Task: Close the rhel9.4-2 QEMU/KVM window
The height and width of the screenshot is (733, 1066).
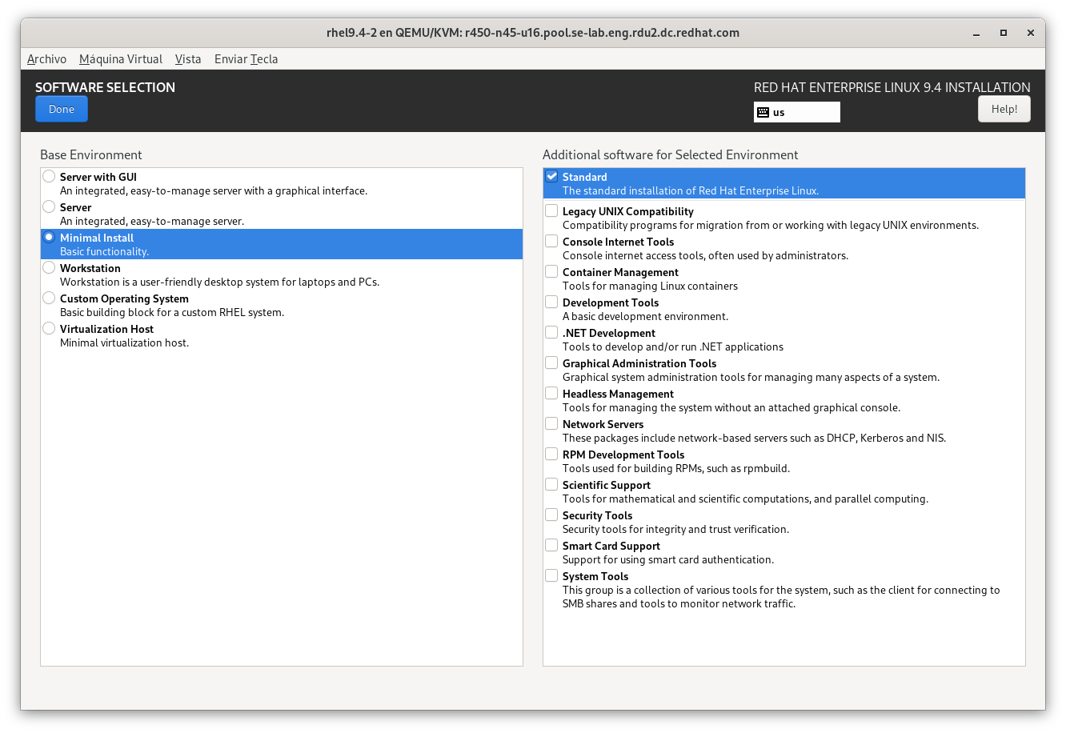Action: coord(1031,33)
